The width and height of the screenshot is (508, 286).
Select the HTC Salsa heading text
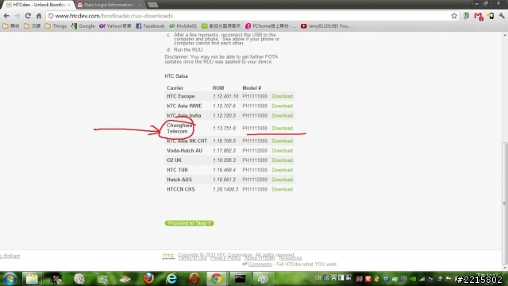point(176,76)
